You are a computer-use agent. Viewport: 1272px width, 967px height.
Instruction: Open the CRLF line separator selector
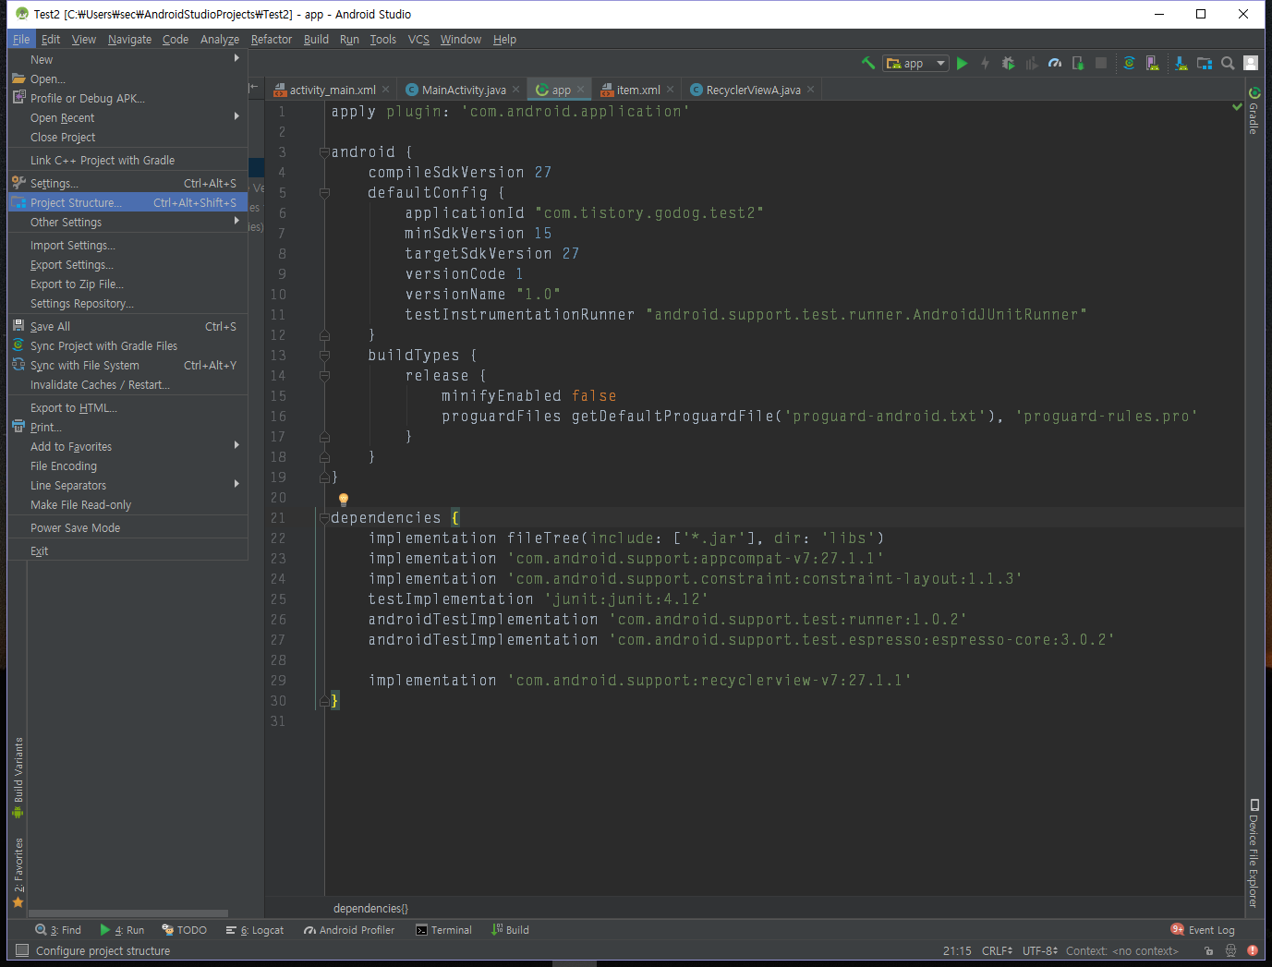[x=997, y=950]
